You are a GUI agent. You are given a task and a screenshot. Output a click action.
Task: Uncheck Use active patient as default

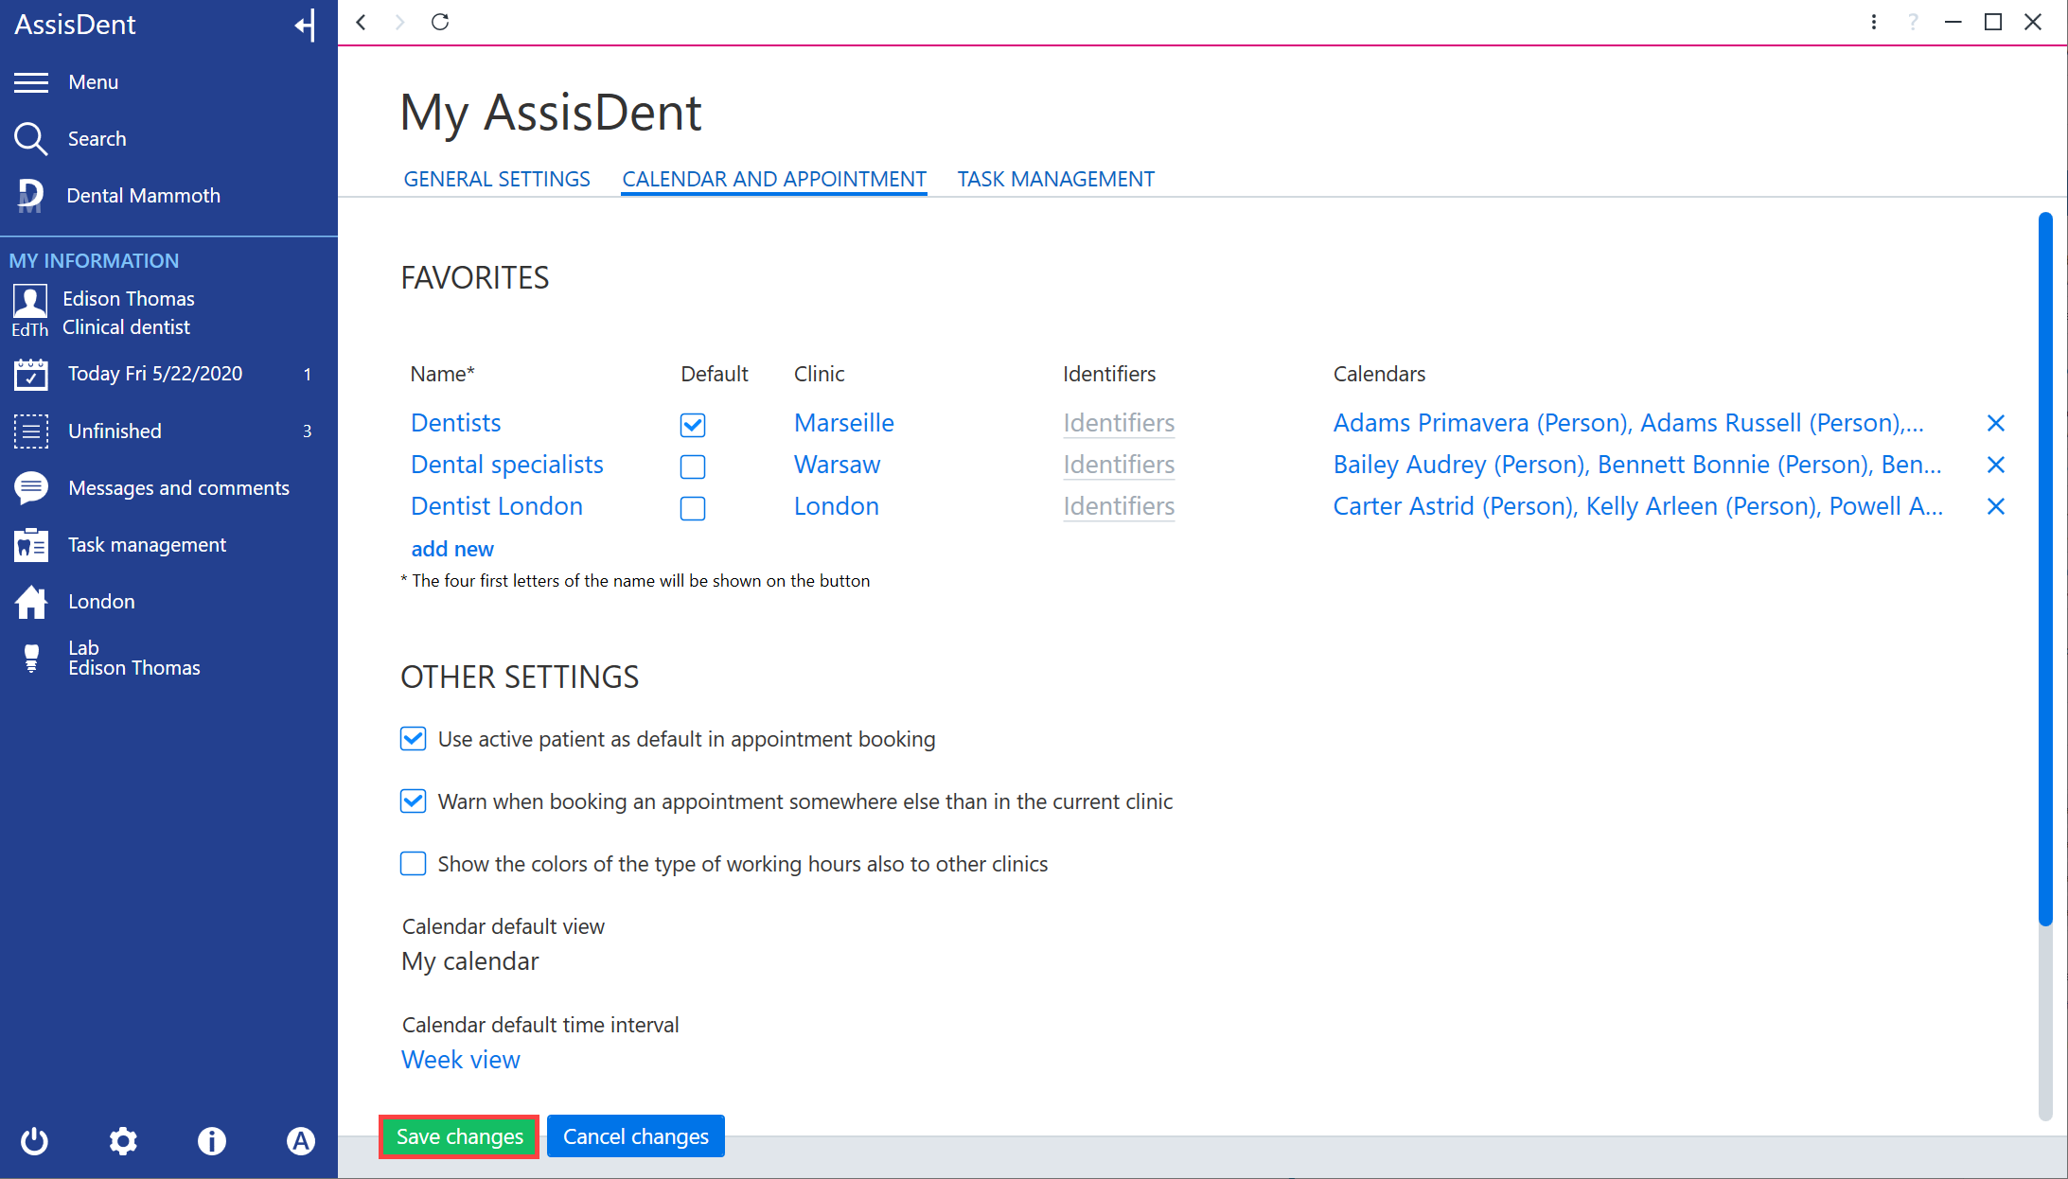pyautogui.click(x=413, y=739)
